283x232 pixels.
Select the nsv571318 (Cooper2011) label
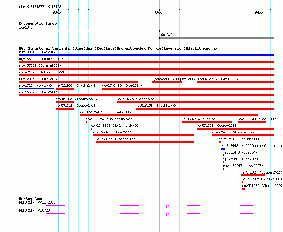point(76,106)
